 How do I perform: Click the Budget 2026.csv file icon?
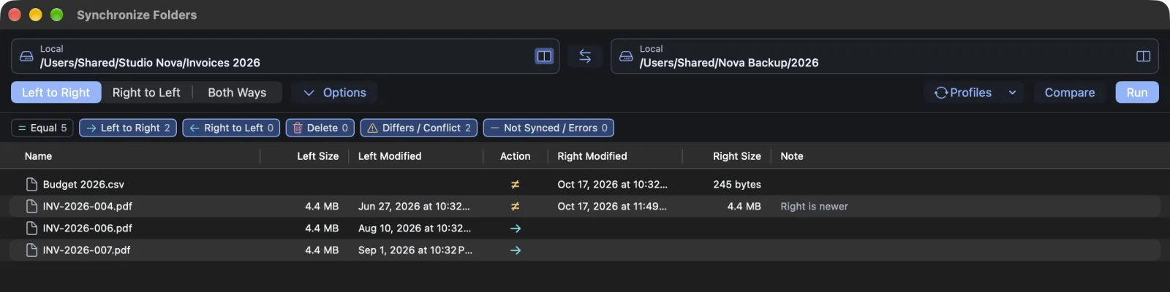(31, 185)
